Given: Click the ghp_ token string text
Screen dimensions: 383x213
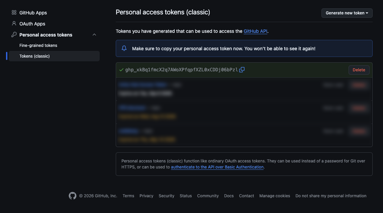Looking at the screenshot, I should point(182,70).
